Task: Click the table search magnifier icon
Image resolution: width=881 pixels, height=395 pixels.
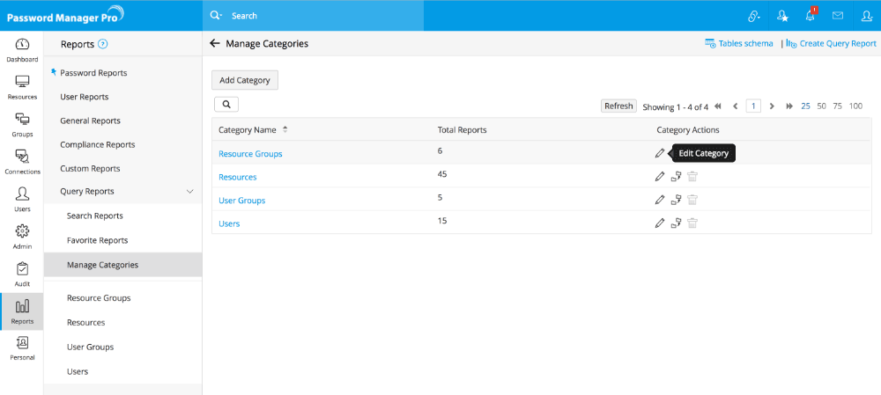Action: coord(226,105)
